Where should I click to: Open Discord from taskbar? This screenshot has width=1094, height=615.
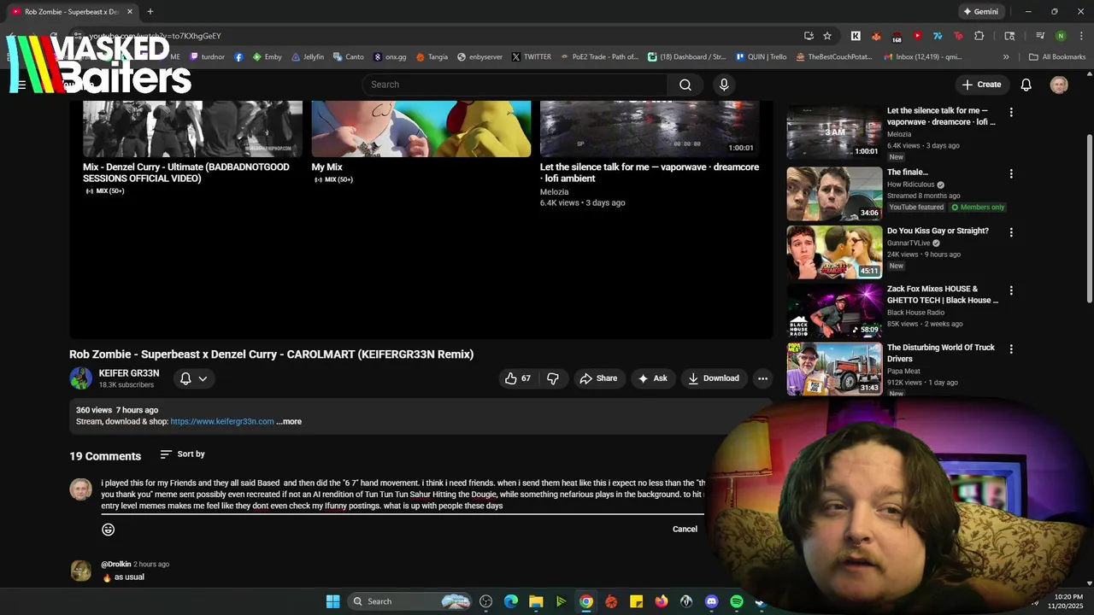(711, 601)
